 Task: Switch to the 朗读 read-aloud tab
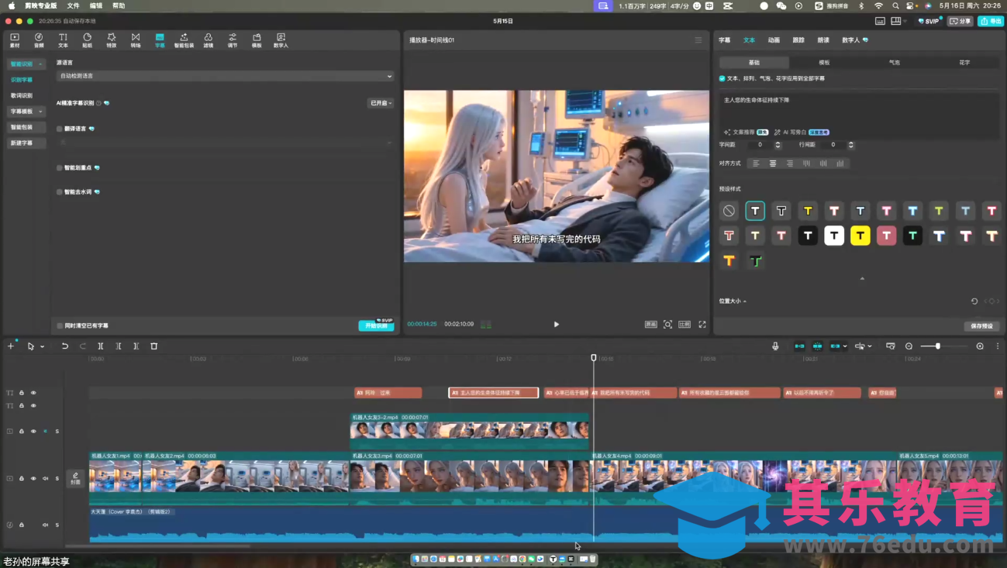click(x=823, y=40)
